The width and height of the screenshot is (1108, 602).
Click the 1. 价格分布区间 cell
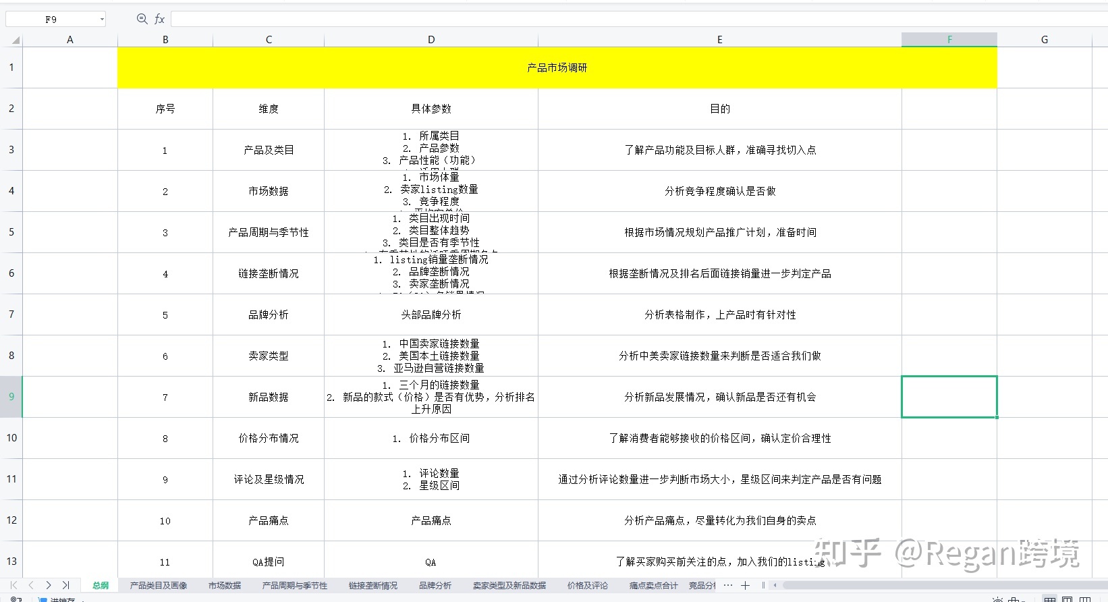tap(431, 438)
